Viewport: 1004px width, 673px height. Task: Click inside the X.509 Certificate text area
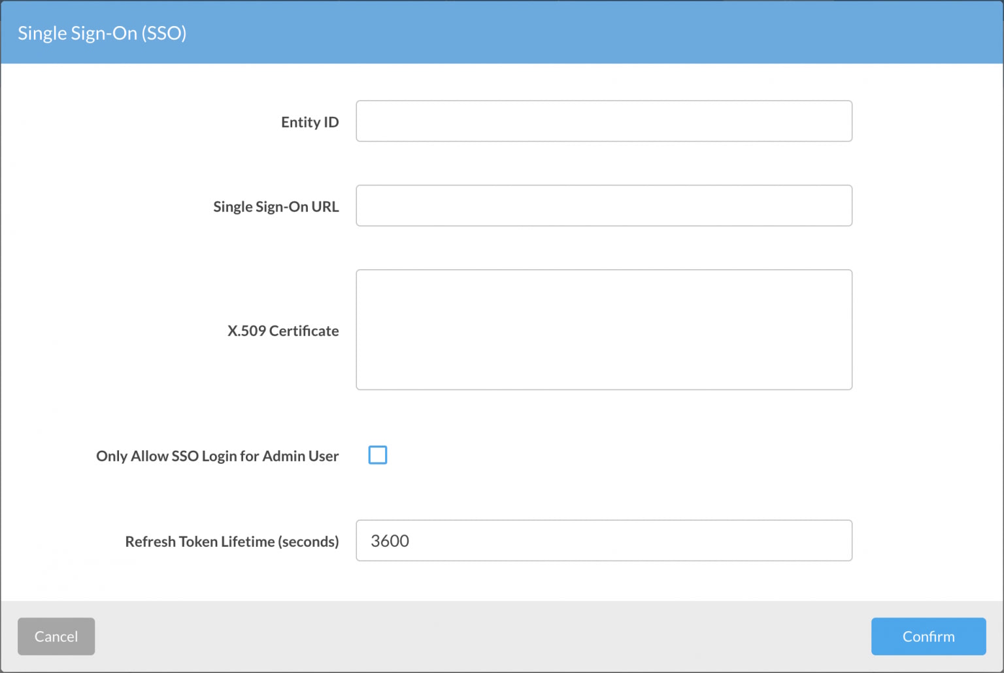click(603, 329)
